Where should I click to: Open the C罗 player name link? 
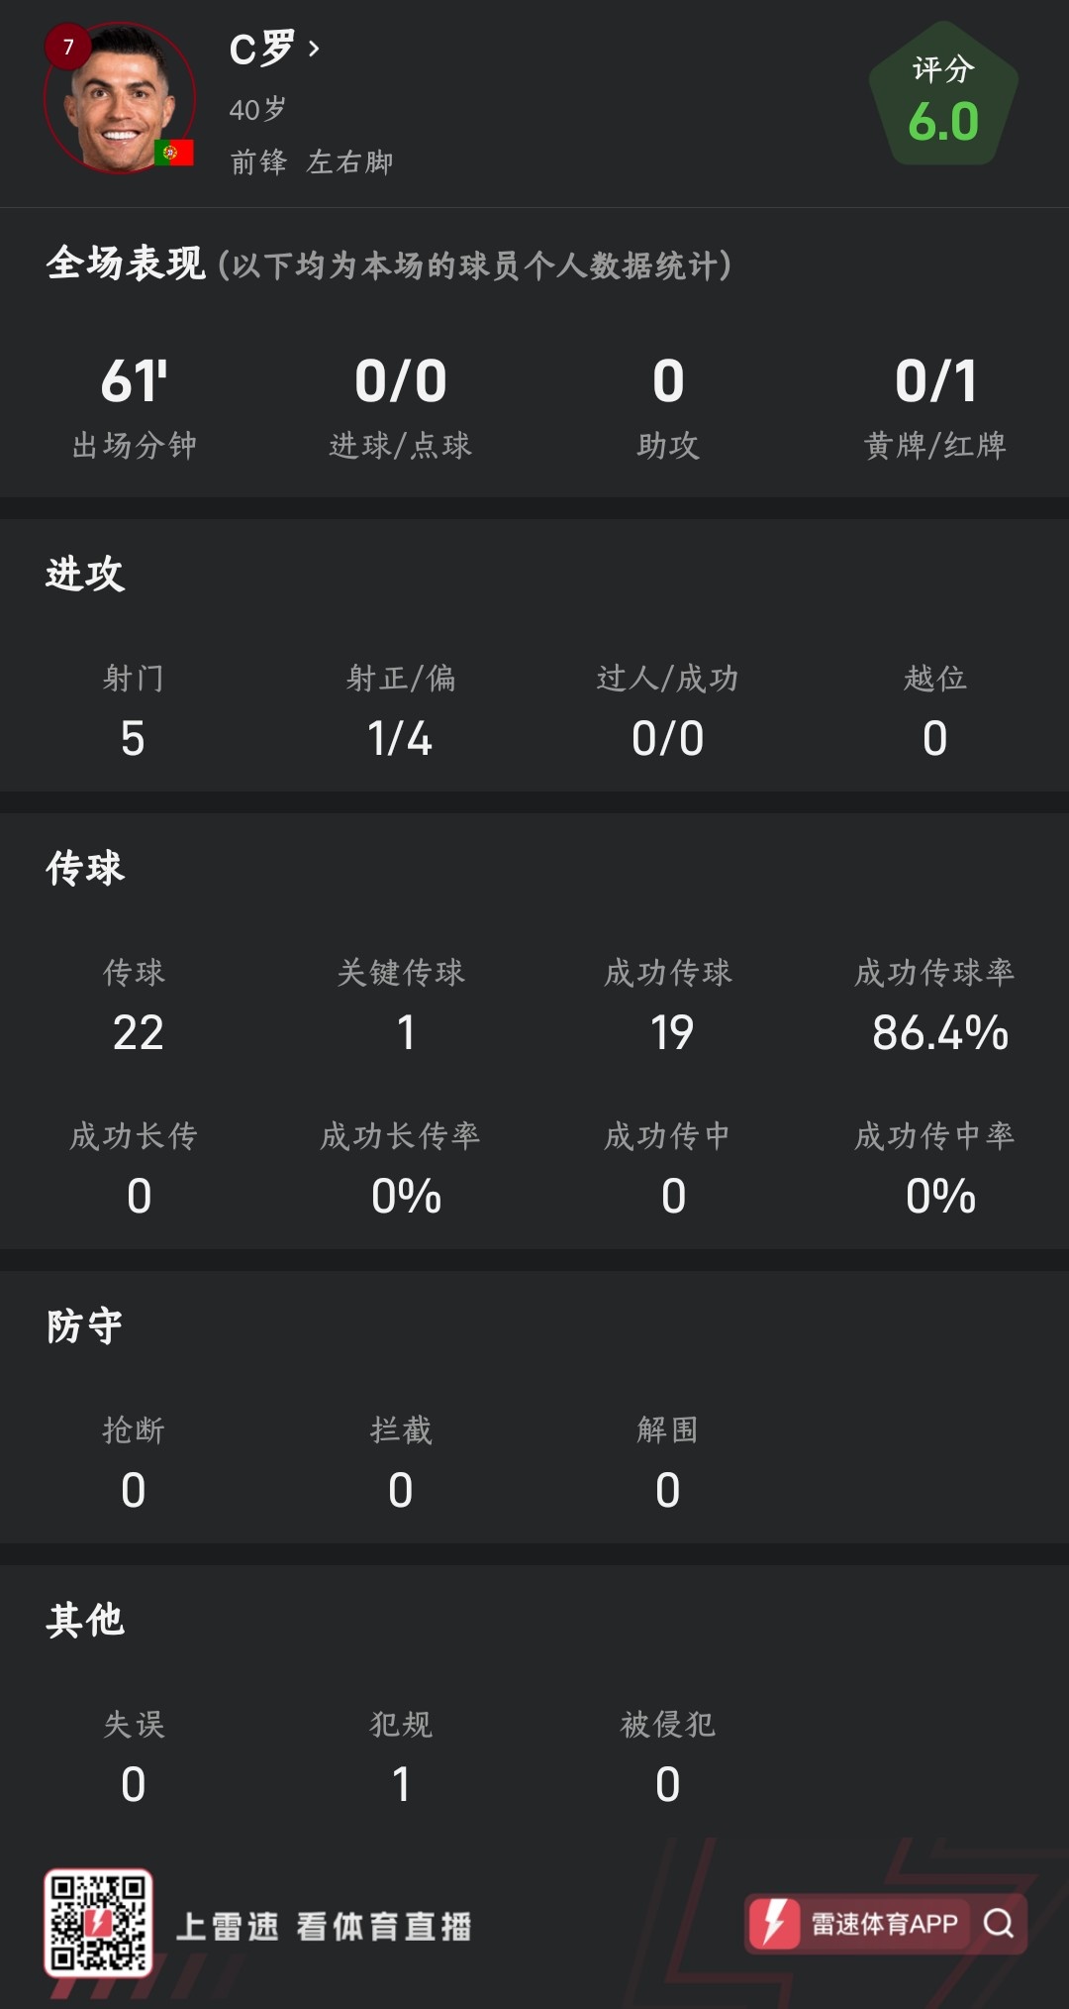coord(261,49)
